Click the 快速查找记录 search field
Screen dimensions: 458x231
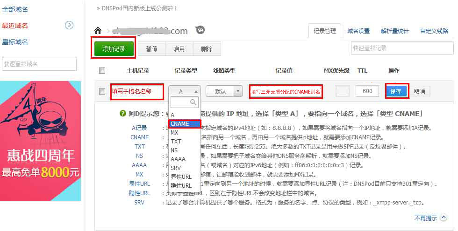coord(402,48)
